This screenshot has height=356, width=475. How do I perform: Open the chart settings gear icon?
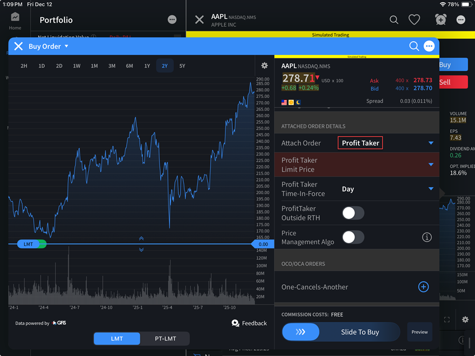pos(264,65)
